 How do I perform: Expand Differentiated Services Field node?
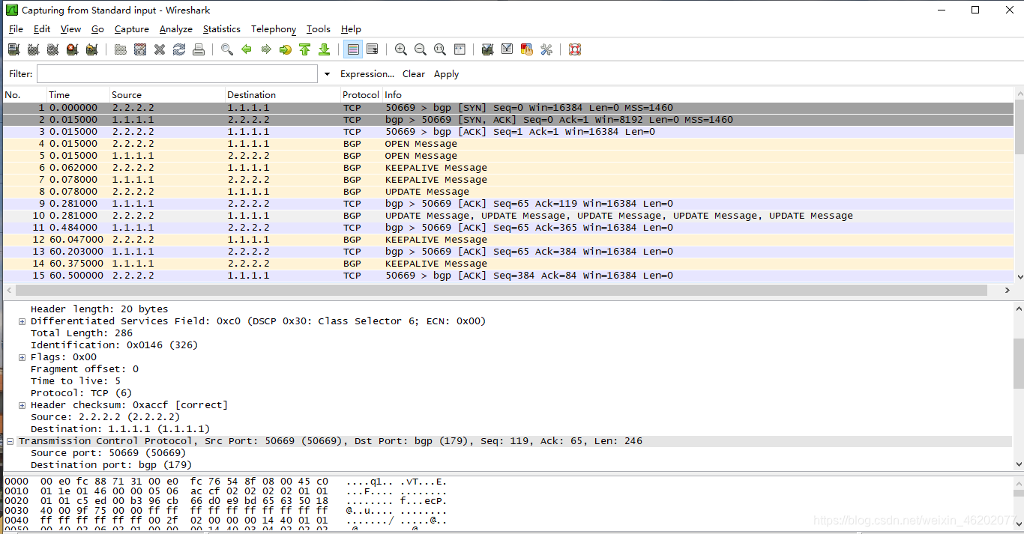pyautogui.click(x=22, y=321)
